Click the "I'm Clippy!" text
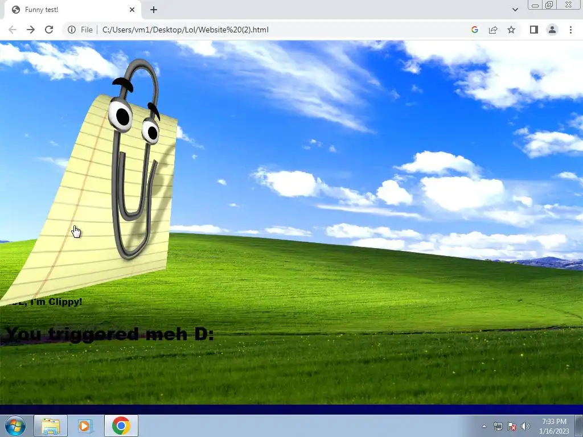The image size is (583, 437). (56, 302)
